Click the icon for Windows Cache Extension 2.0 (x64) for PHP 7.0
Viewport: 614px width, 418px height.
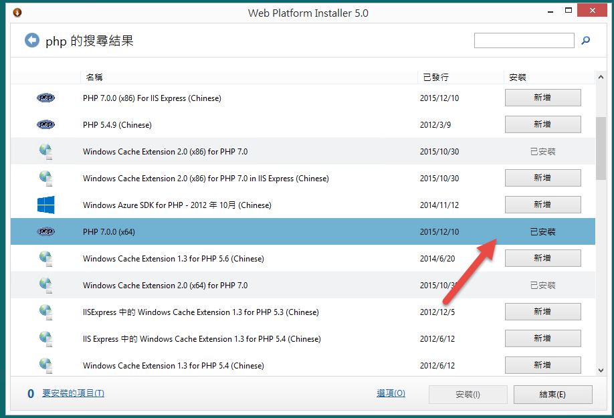45,285
